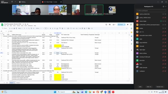Open the Share button dropdown arrow

tap(125, 25)
